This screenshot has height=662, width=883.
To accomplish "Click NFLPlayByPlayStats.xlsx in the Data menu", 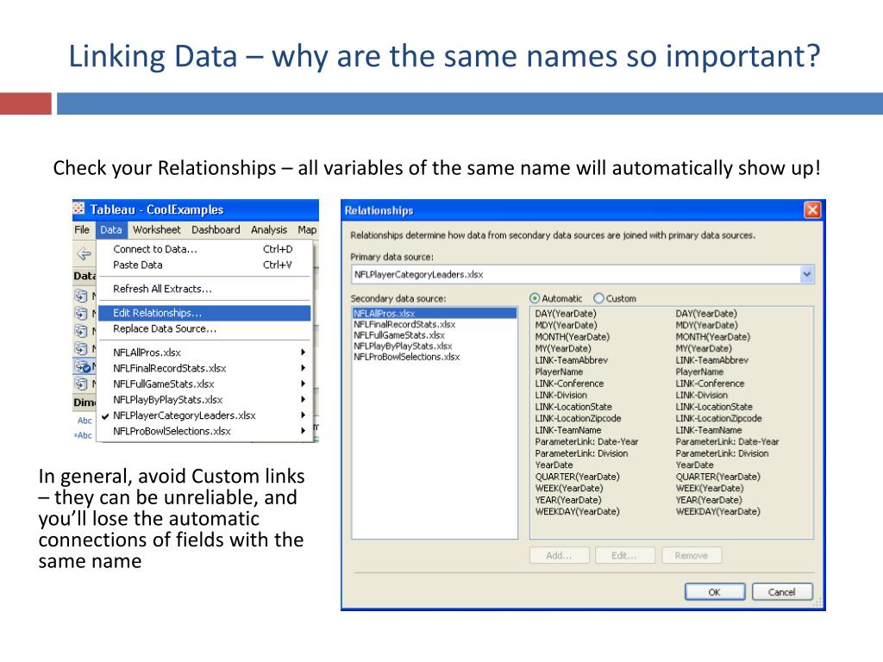I will 204,400.
